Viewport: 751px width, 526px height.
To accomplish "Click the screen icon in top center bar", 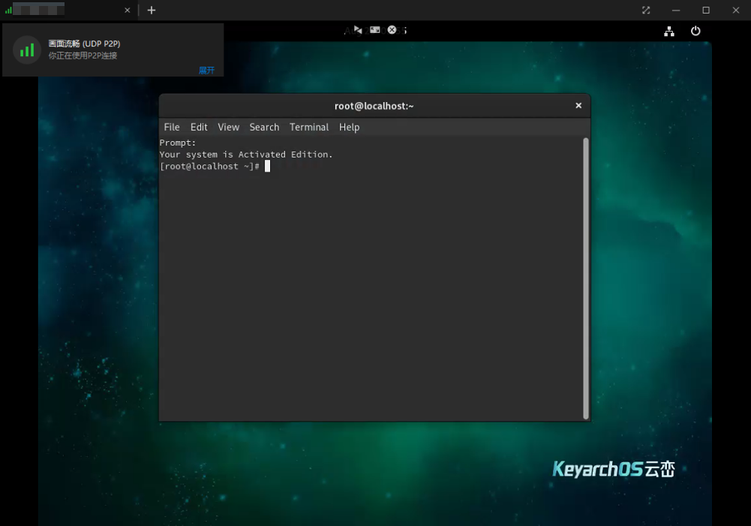I will [374, 30].
